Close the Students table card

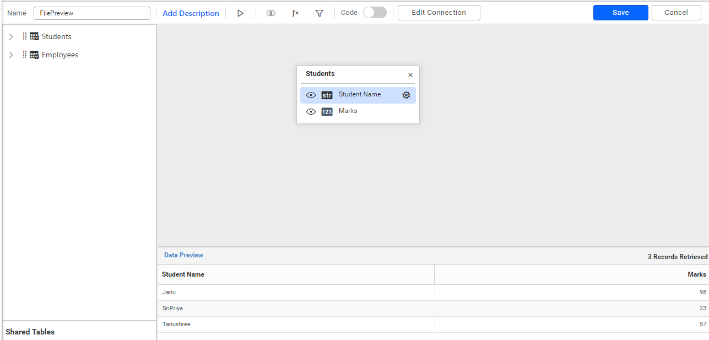[410, 74]
